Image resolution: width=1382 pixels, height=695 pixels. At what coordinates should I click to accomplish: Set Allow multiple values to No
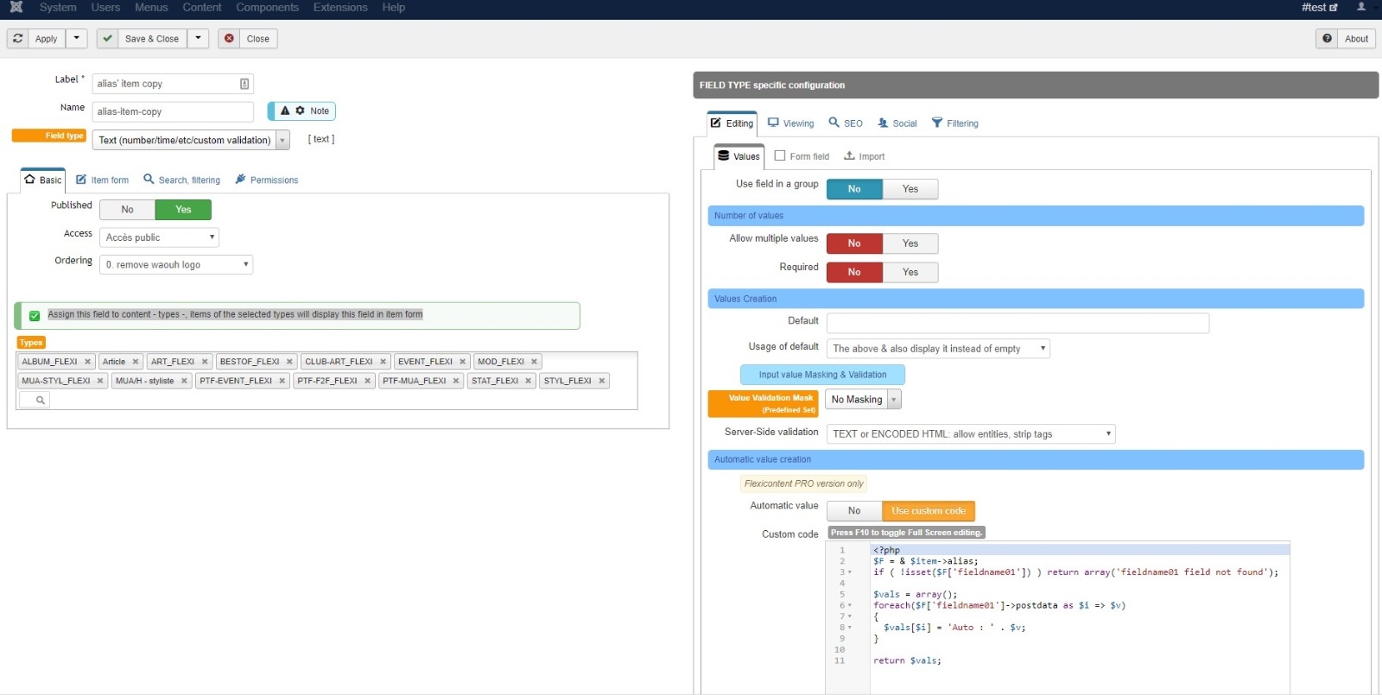[x=854, y=243]
